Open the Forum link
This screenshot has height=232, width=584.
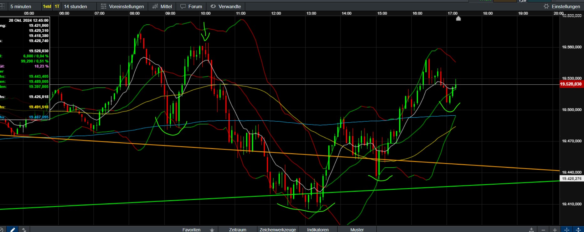(x=191, y=6)
